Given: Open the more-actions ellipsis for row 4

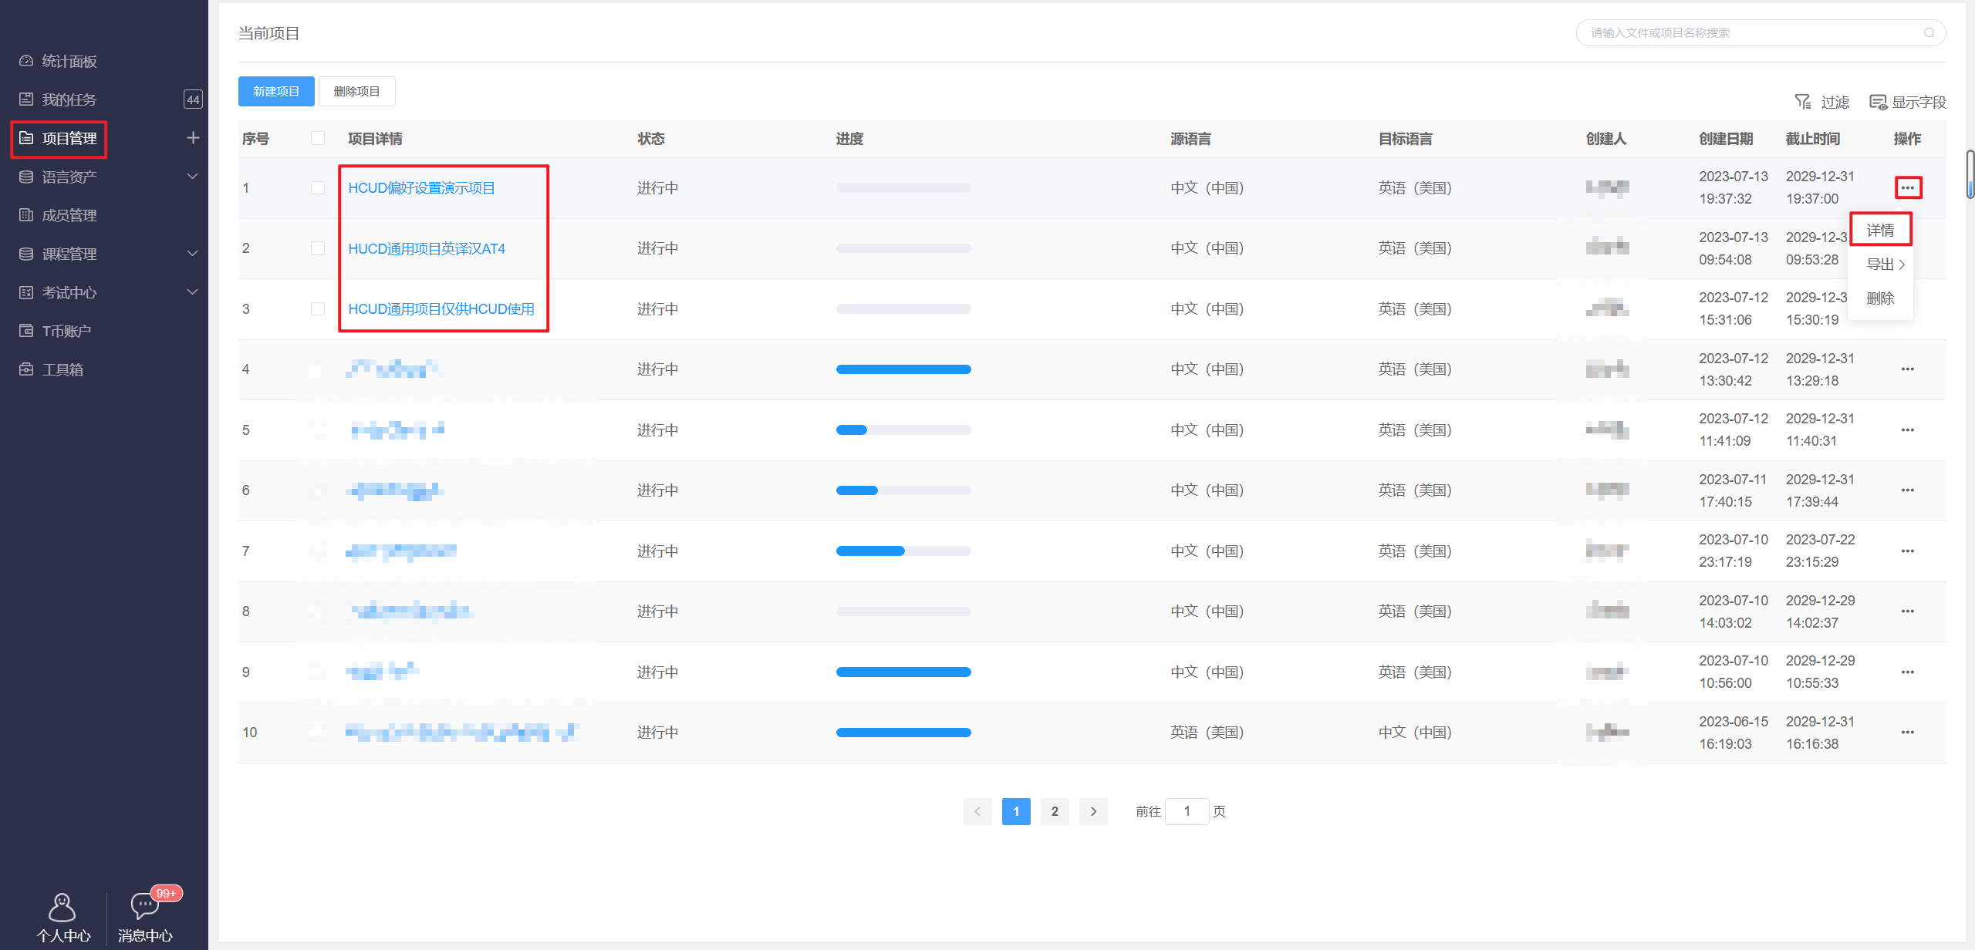Looking at the screenshot, I should (x=1907, y=369).
